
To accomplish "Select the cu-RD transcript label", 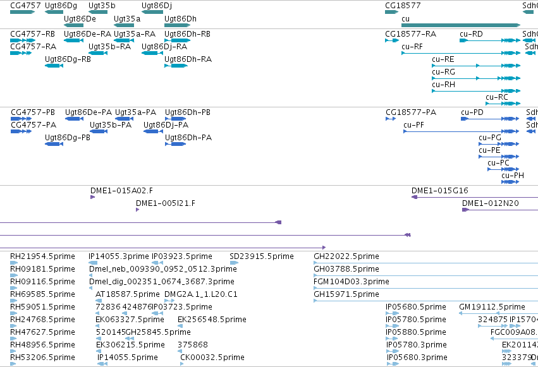I will (x=471, y=34).
